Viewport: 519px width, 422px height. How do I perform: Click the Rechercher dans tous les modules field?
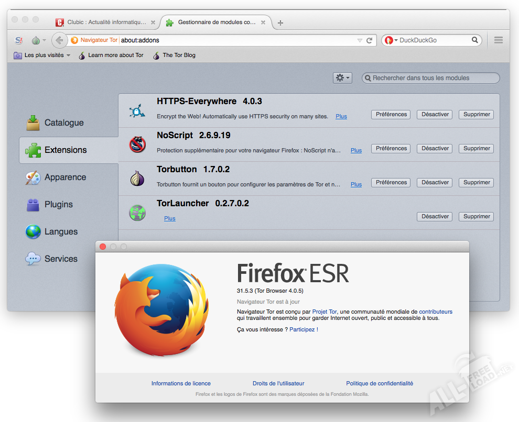click(433, 78)
